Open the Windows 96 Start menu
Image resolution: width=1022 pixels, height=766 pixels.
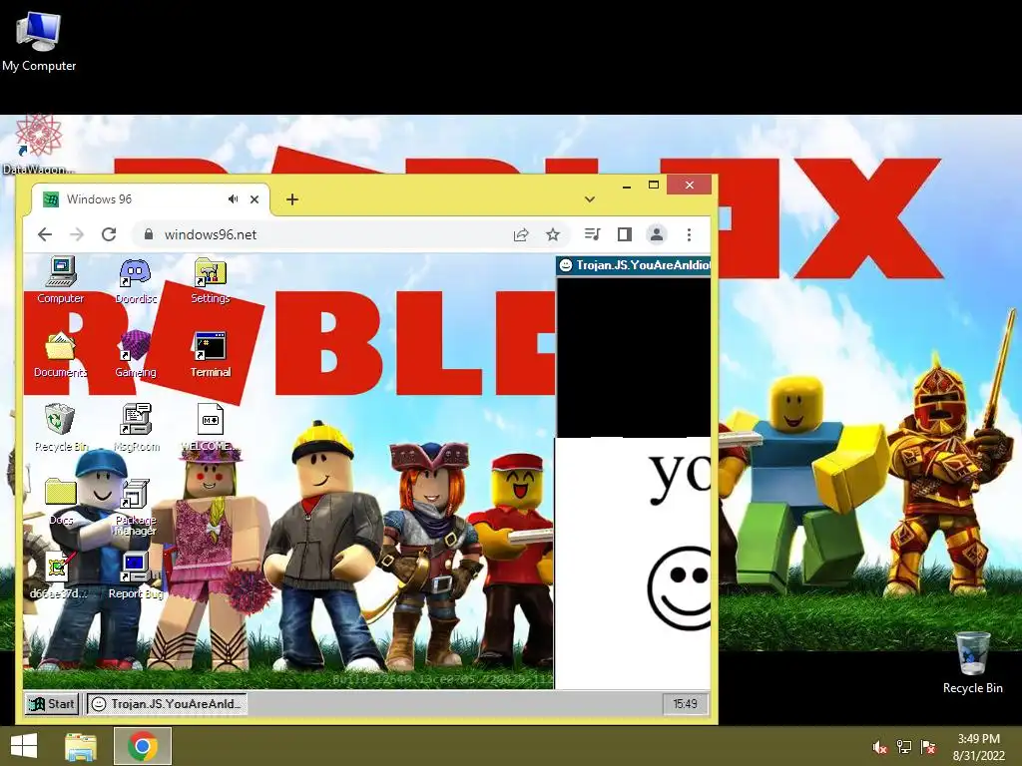coord(52,703)
